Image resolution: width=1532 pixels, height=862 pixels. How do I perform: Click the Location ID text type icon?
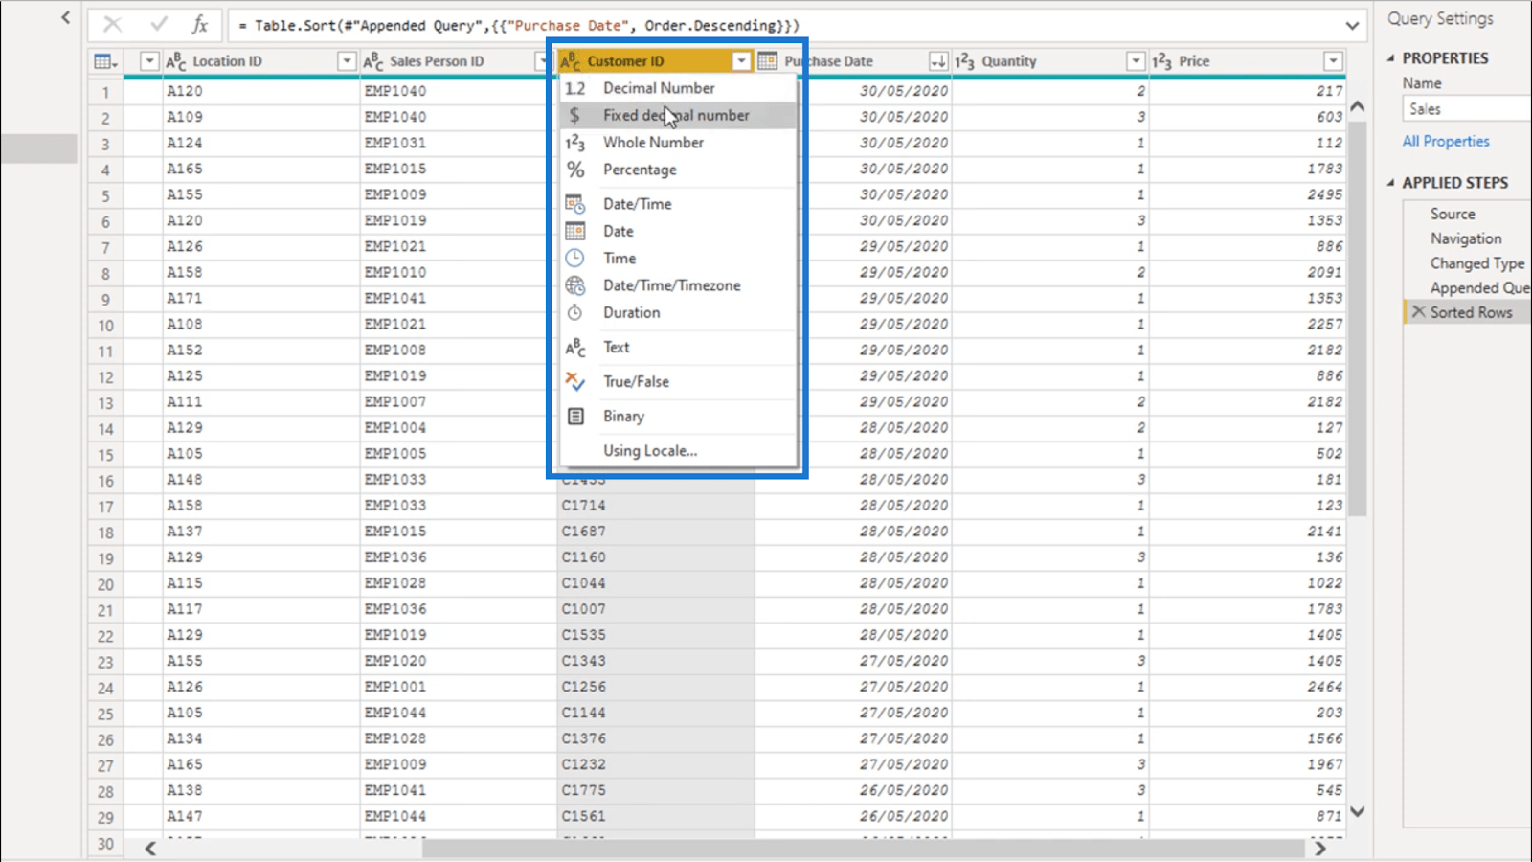[176, 61]
